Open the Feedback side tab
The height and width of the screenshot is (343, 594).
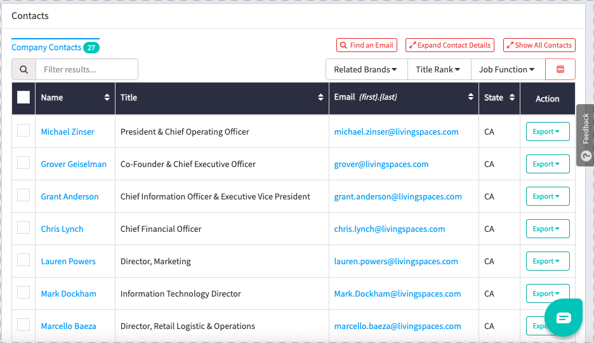(585, 135)
